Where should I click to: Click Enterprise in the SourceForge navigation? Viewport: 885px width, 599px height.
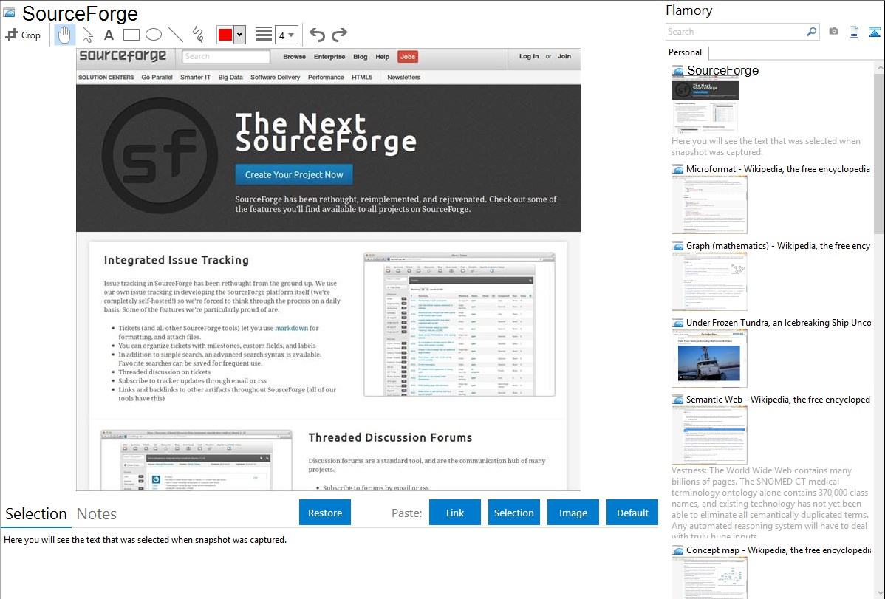point(329,57)
